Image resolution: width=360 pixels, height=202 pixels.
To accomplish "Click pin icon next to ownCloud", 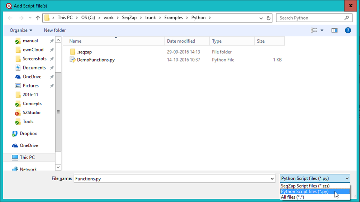I will (x=52, y=50).
